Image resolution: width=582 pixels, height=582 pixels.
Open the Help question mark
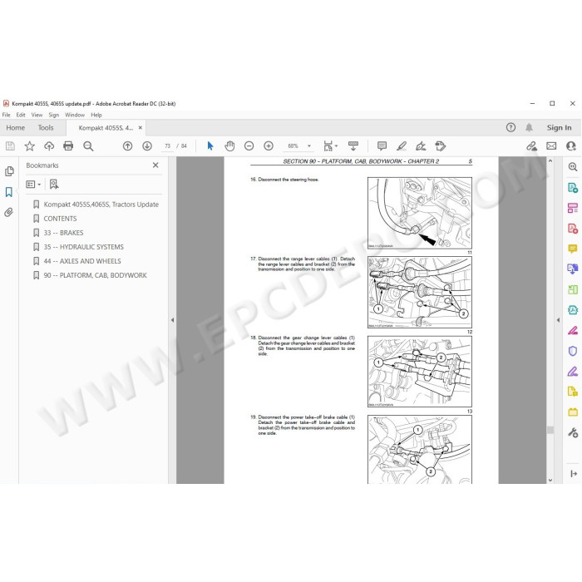point(510,128)
